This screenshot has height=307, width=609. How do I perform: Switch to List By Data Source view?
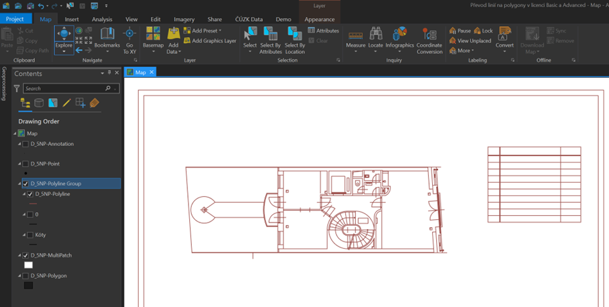(x=39, y=103)
